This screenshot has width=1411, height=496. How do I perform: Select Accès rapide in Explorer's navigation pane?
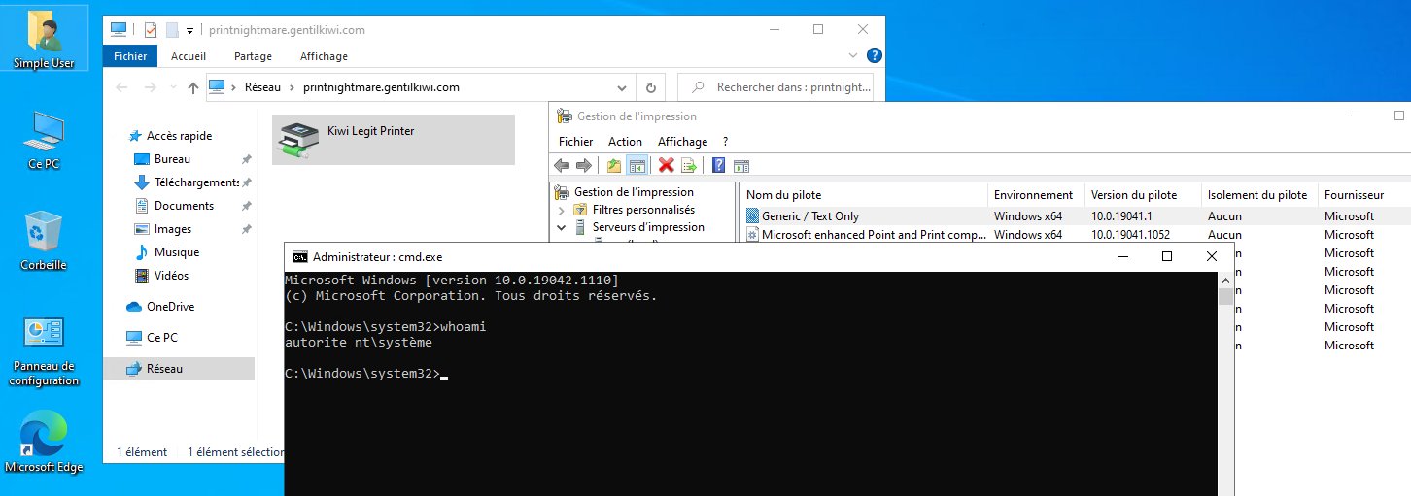(179, 136)
